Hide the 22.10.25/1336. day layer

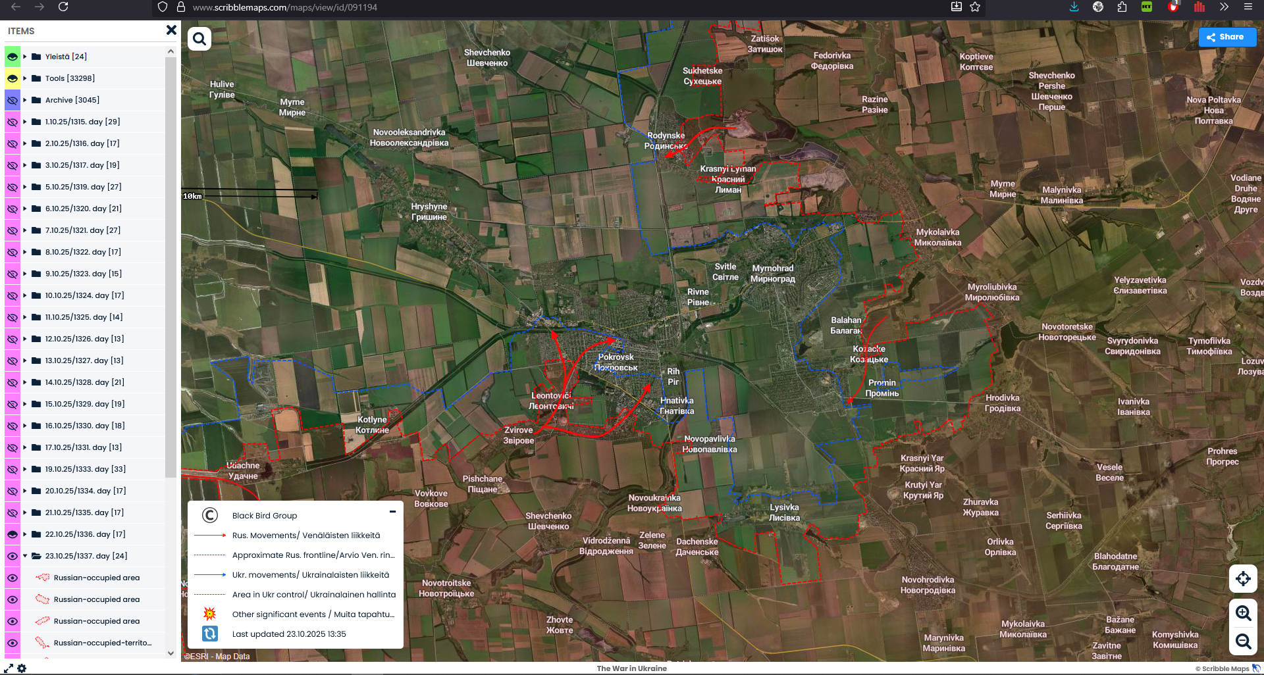pyautogui.click(x=13, y=534)
